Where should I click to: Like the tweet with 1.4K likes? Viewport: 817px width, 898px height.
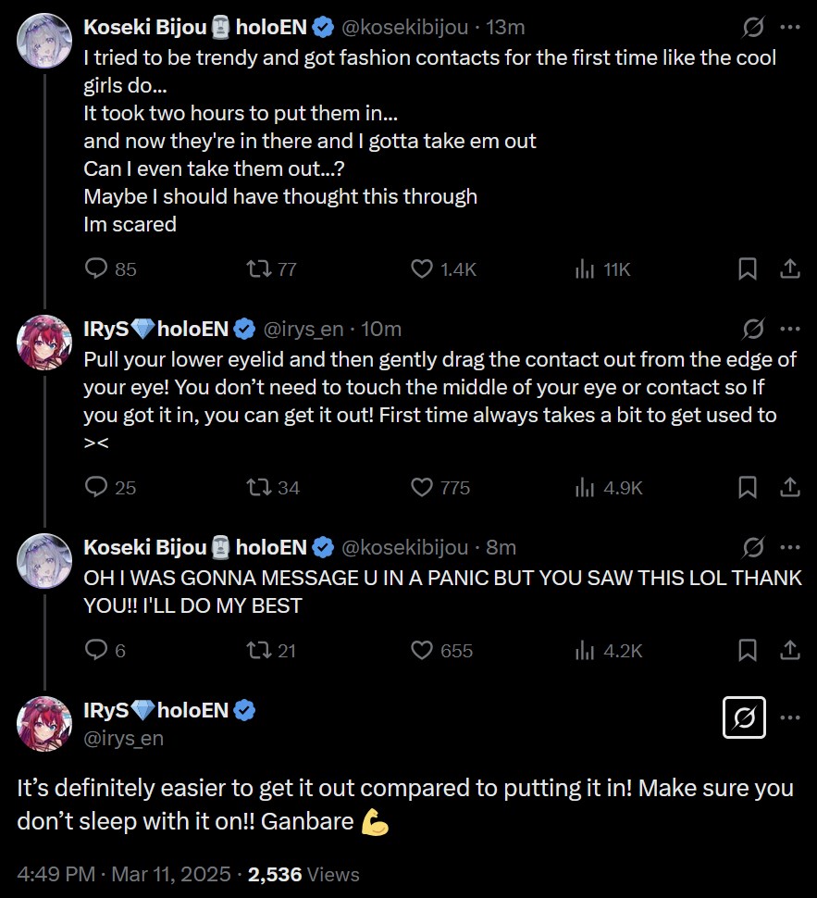pyautogui.click(x=422, y=269)
